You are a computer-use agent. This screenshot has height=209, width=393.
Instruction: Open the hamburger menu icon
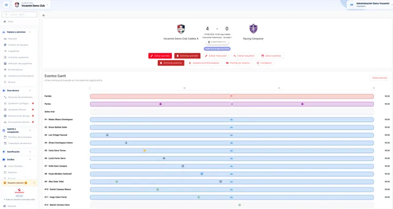[6, 5]
